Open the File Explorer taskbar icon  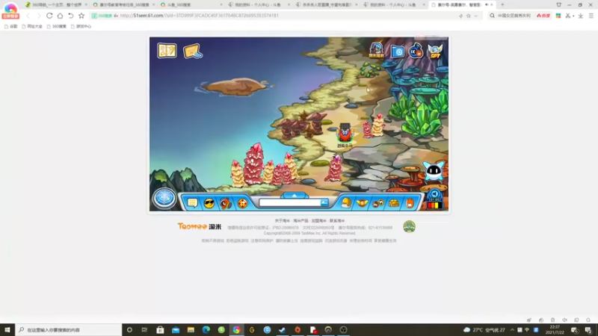(x=191, y=330)
